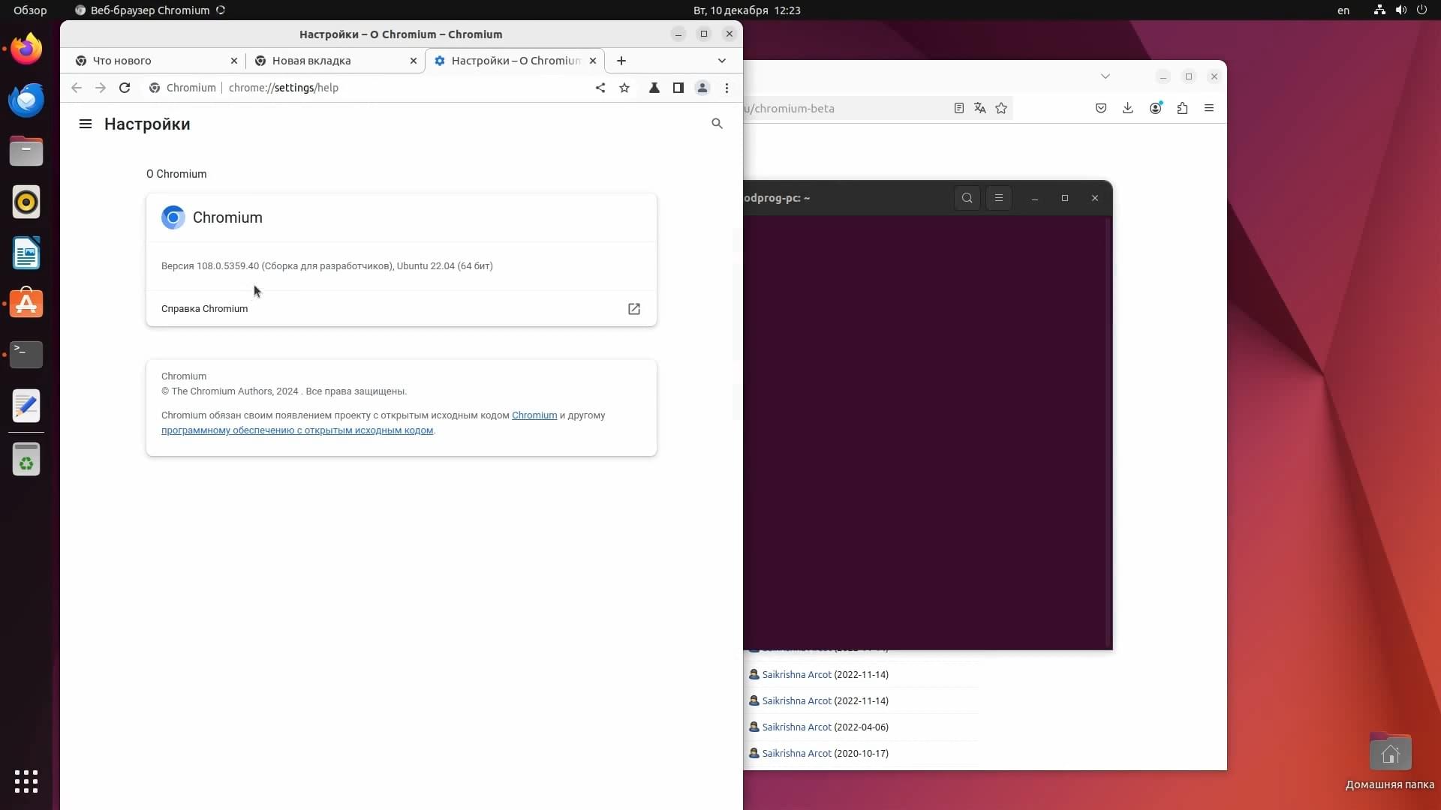This screenshot has height=810, width=1441.
Task: Open keyboard layout en indicator
Action: 1343,10
